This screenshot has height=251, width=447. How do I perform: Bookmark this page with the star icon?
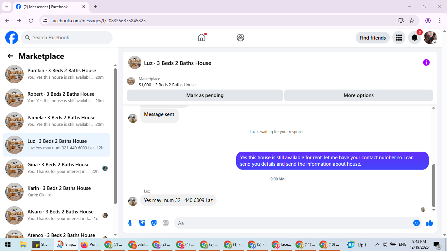coord(412,21)
